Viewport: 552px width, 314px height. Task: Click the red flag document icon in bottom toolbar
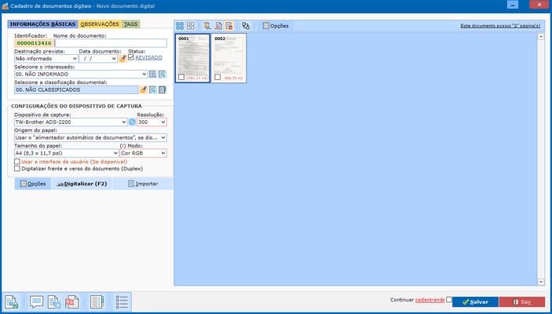click(71, 302)
